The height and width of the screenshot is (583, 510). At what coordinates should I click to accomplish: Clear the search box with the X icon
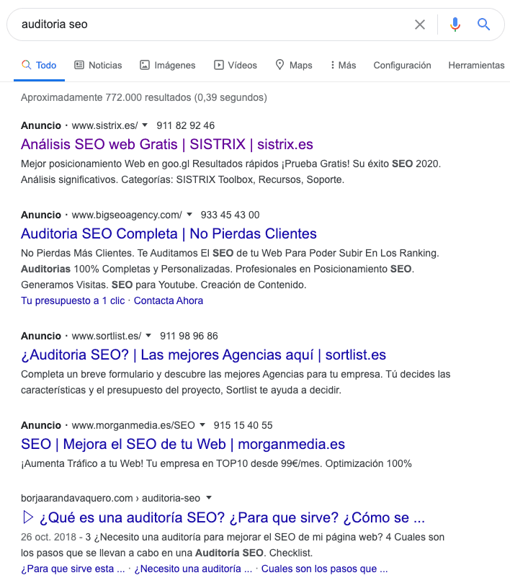pos(420,25)
